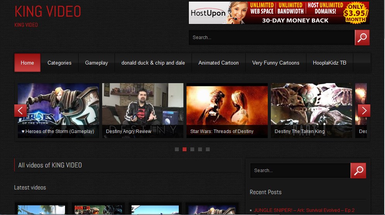Open Star Wars: Threads of Destiny thumbnail

tap(227, 110)
